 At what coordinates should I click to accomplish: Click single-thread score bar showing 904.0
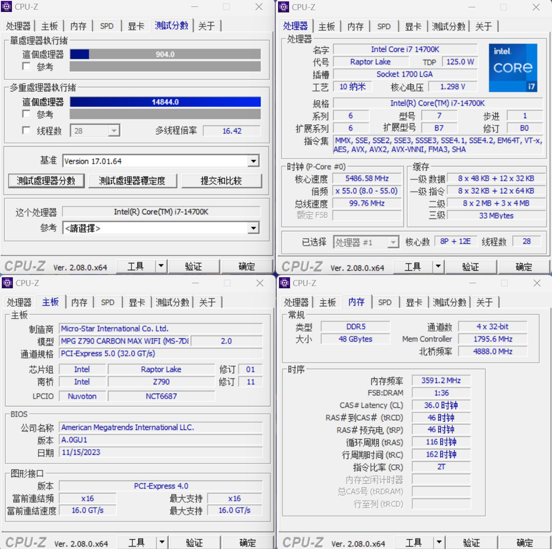coord(165,54)
